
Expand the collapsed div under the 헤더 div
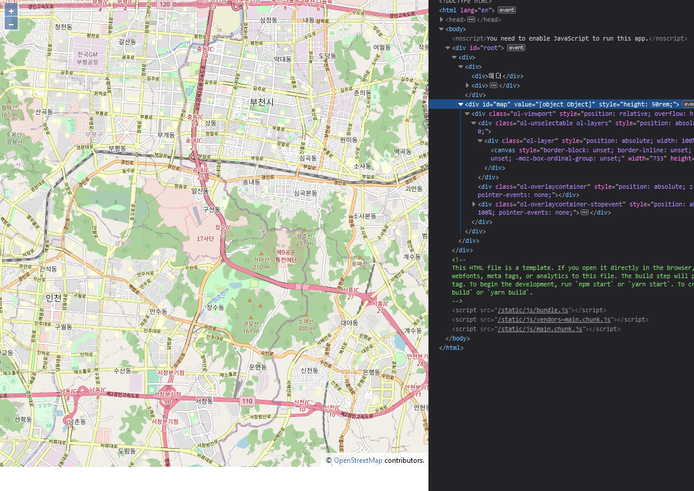click(467, 85)
